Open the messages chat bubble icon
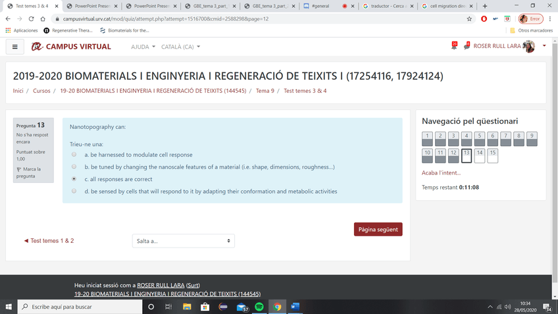Image resolution: width=558 pixels, height=314 pixels. [466, 46]
